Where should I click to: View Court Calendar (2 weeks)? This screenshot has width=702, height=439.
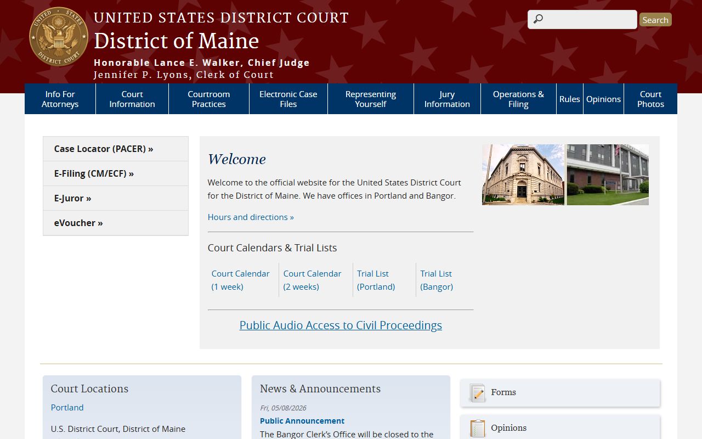pos(312,280)
